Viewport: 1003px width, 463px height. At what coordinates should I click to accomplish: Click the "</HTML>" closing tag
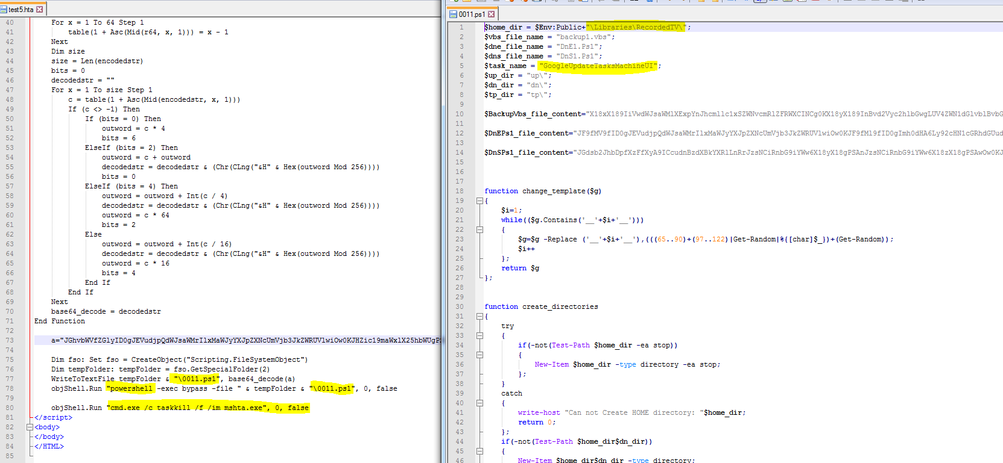coord(49,446)
